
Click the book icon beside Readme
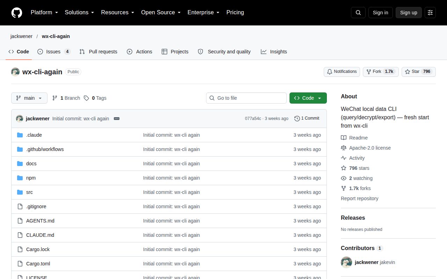click(344, 138)
